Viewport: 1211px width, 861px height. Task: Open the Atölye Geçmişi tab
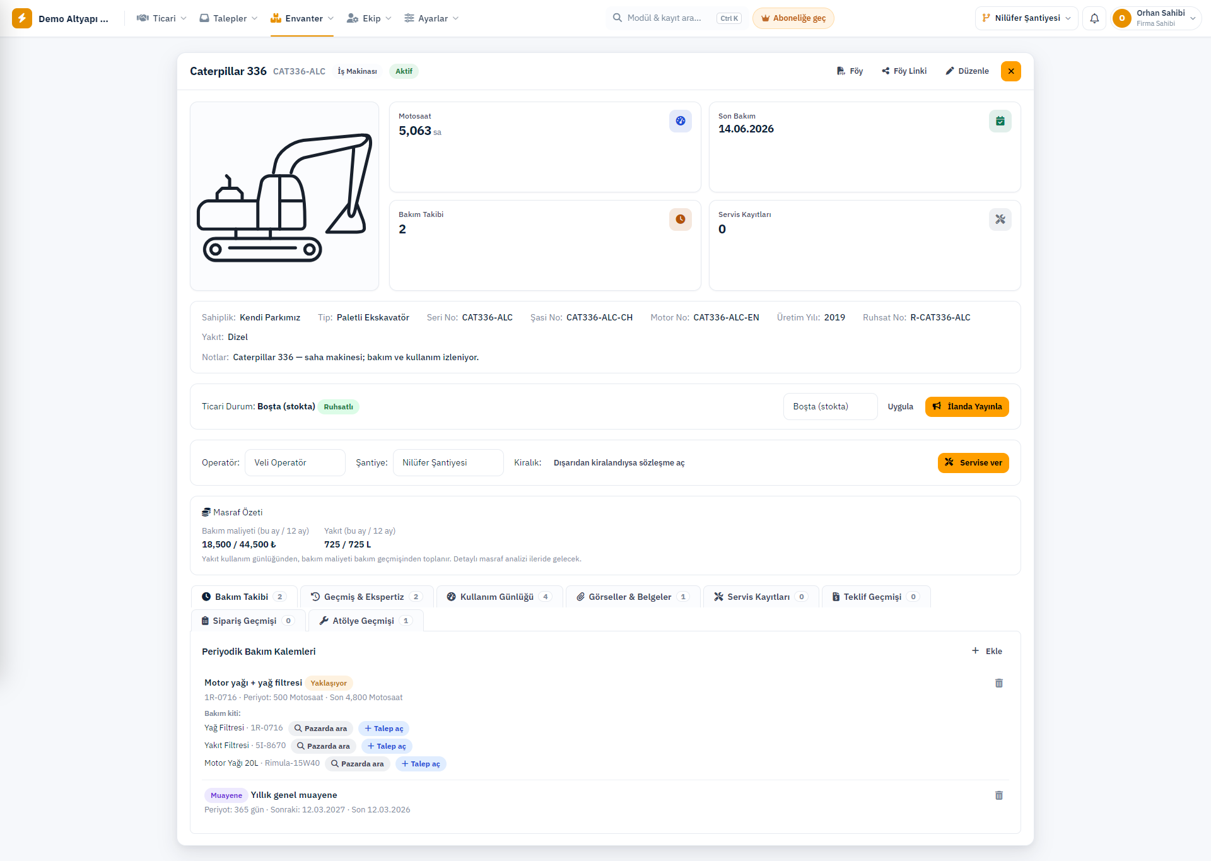point(366,621)
